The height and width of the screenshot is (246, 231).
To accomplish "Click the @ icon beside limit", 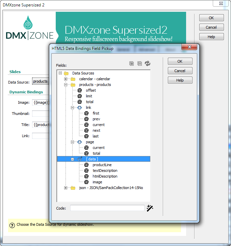I will click(80, 96).
